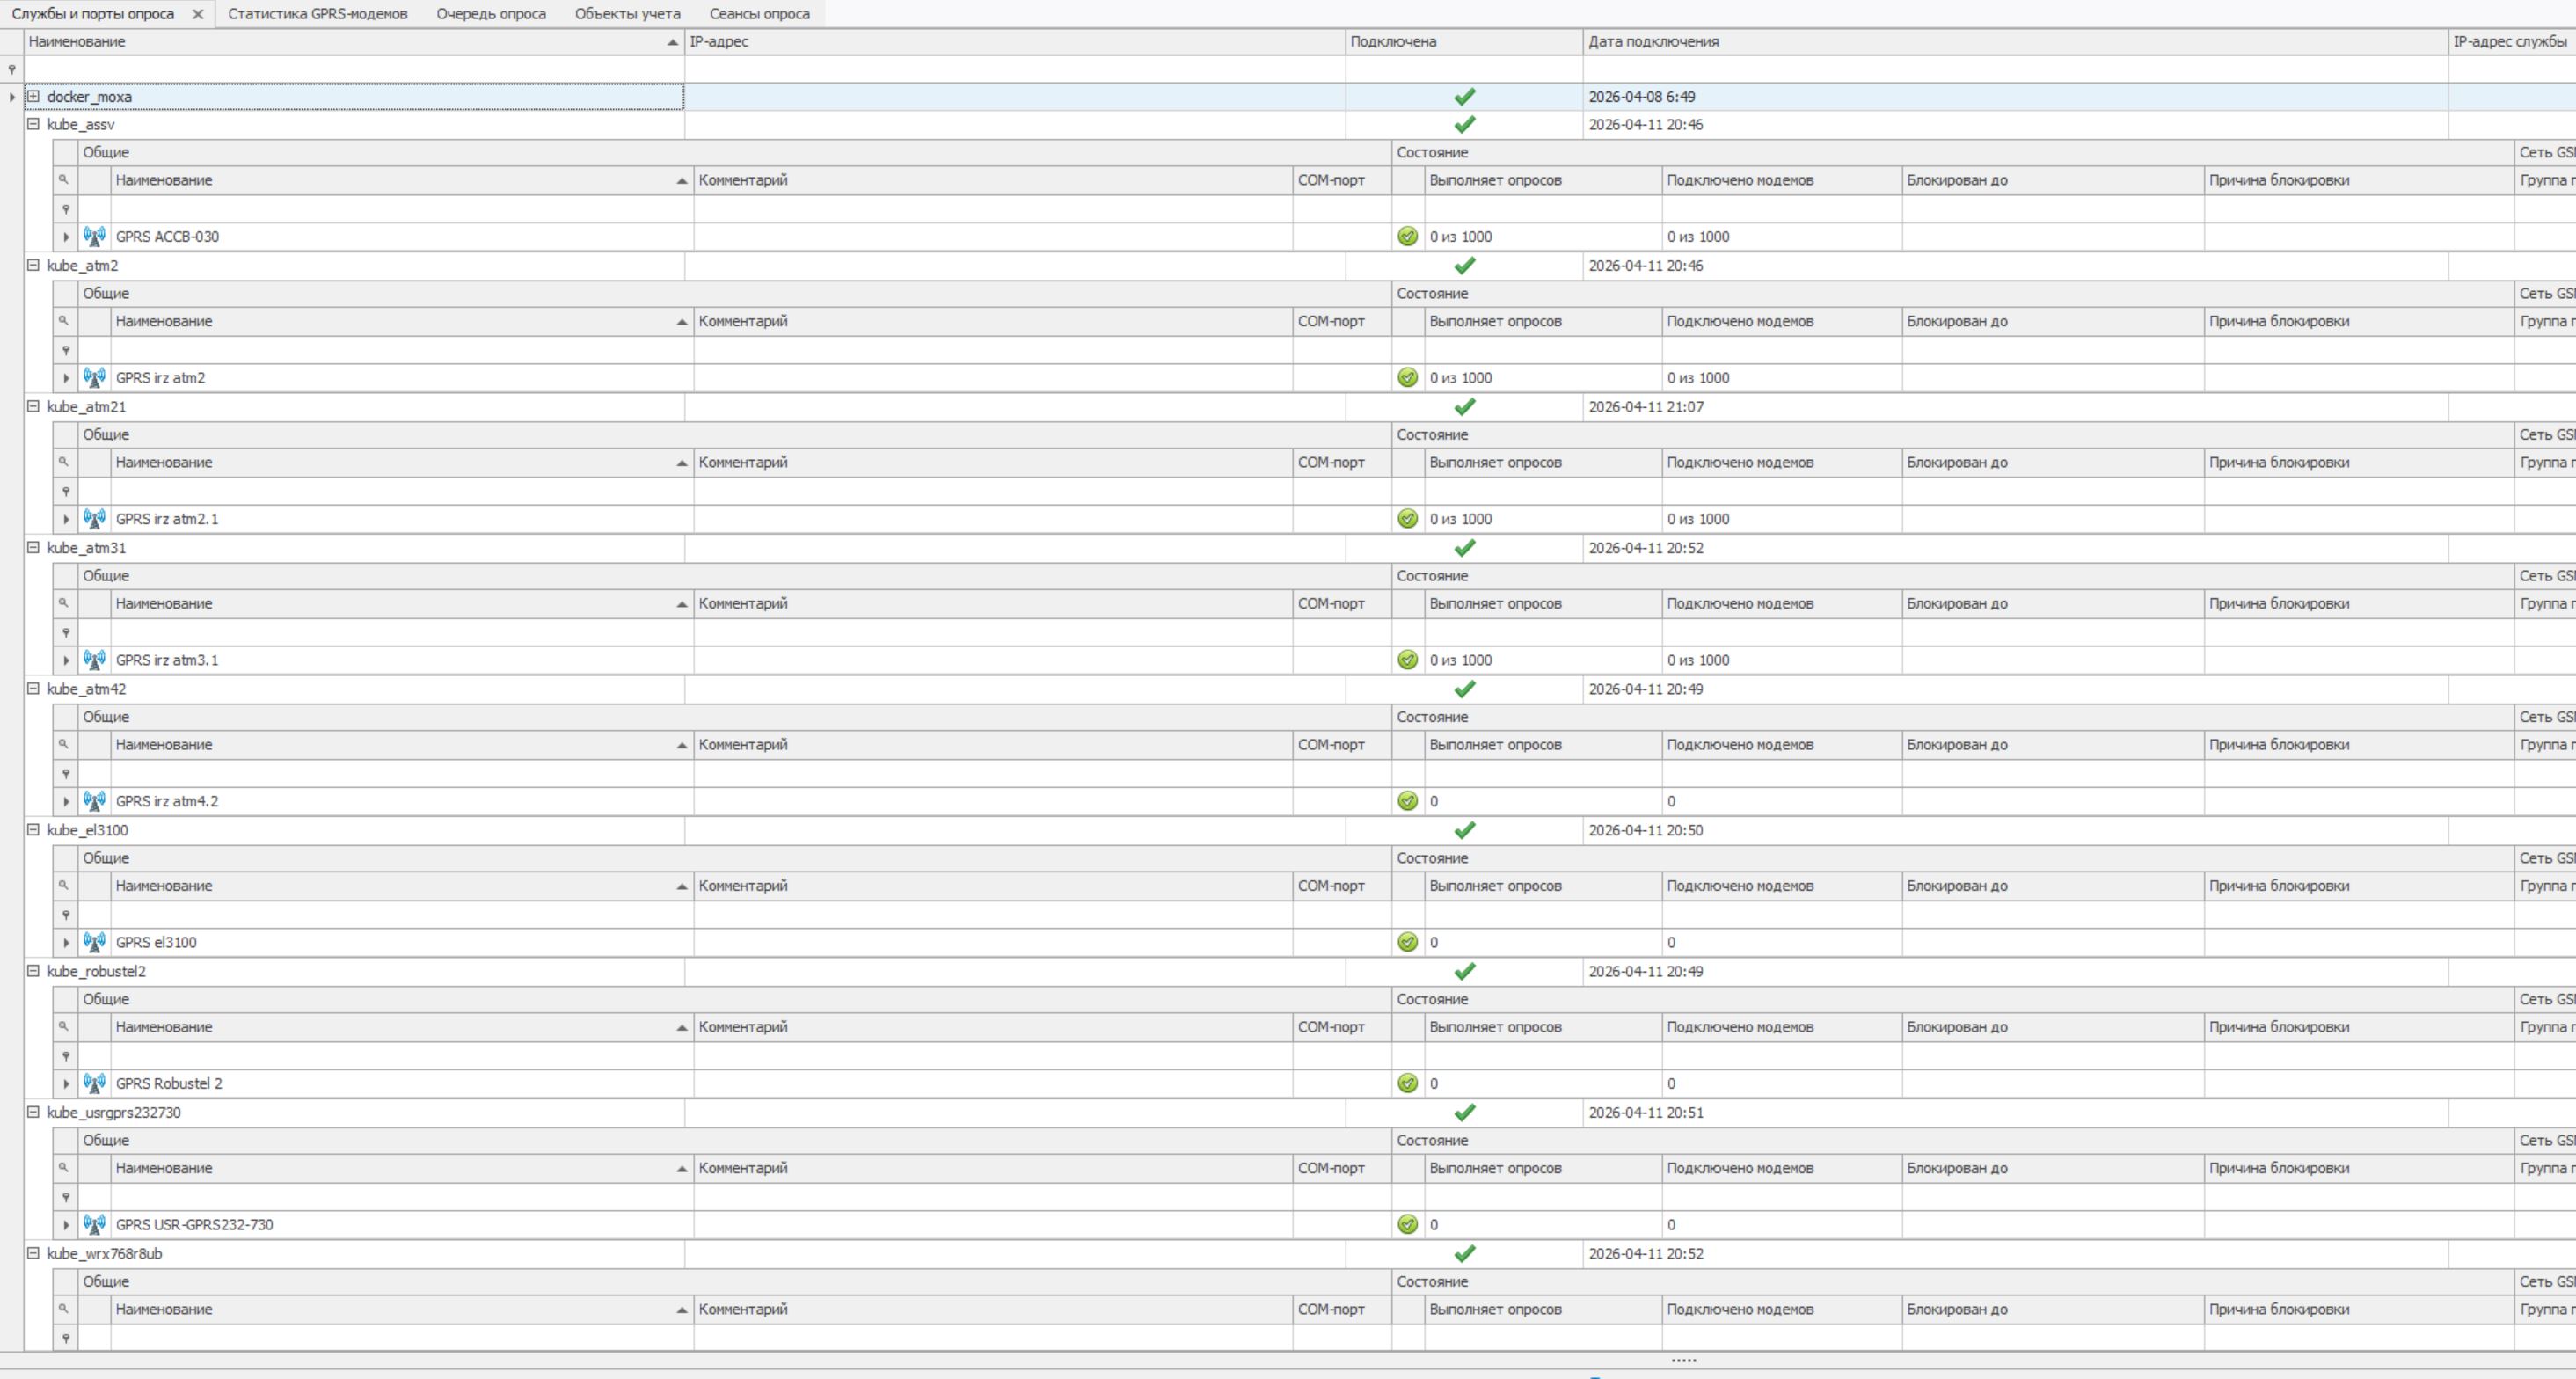Click green status icon for GPRS el3100
This screenshot has width=2576, height=1379.
[1407, 942]
